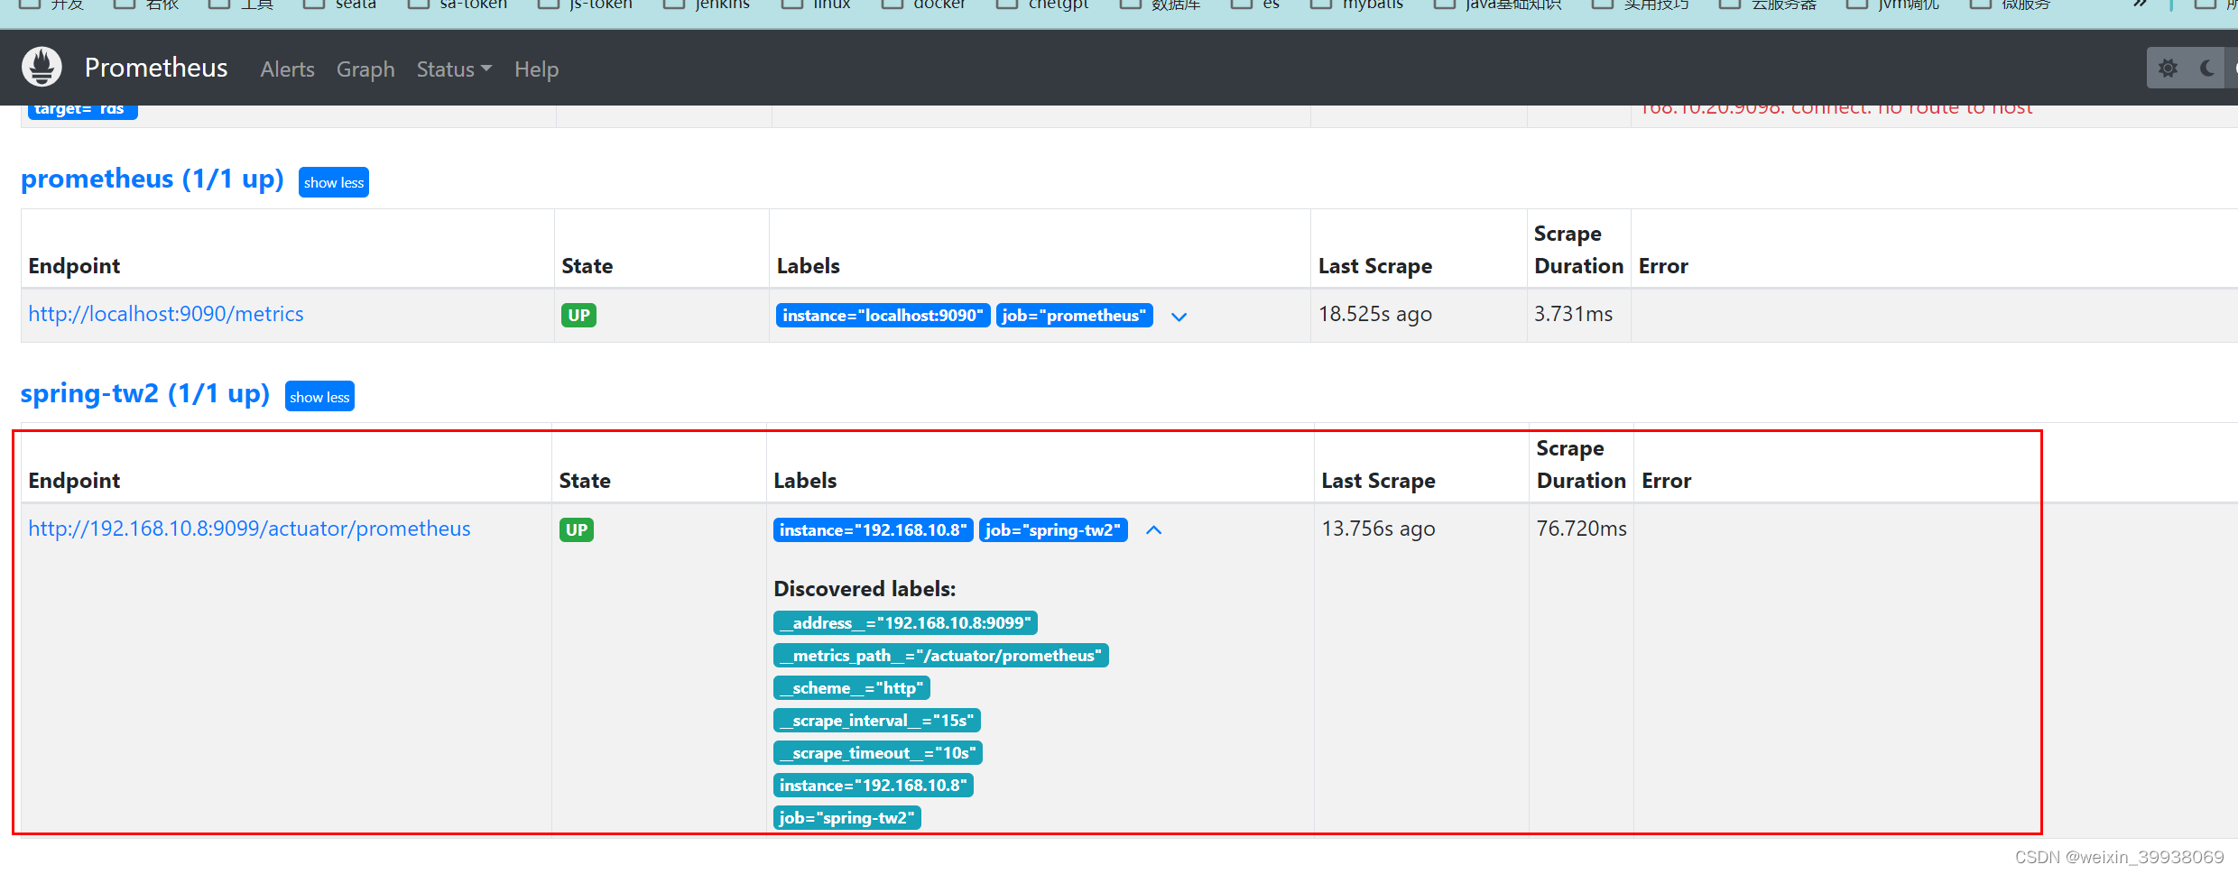This screenshot has width=2238, height=874.
Task: Click the prometheus (1/1 up) pool heading
Action: [x=153, y=179]
